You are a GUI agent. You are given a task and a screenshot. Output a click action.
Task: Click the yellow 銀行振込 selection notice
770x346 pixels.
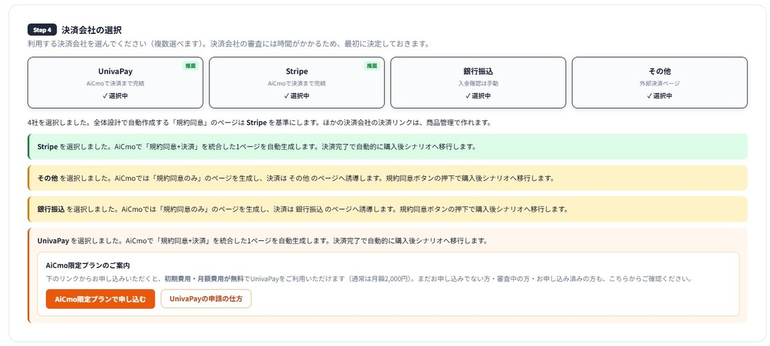click(x=388, y=209)
